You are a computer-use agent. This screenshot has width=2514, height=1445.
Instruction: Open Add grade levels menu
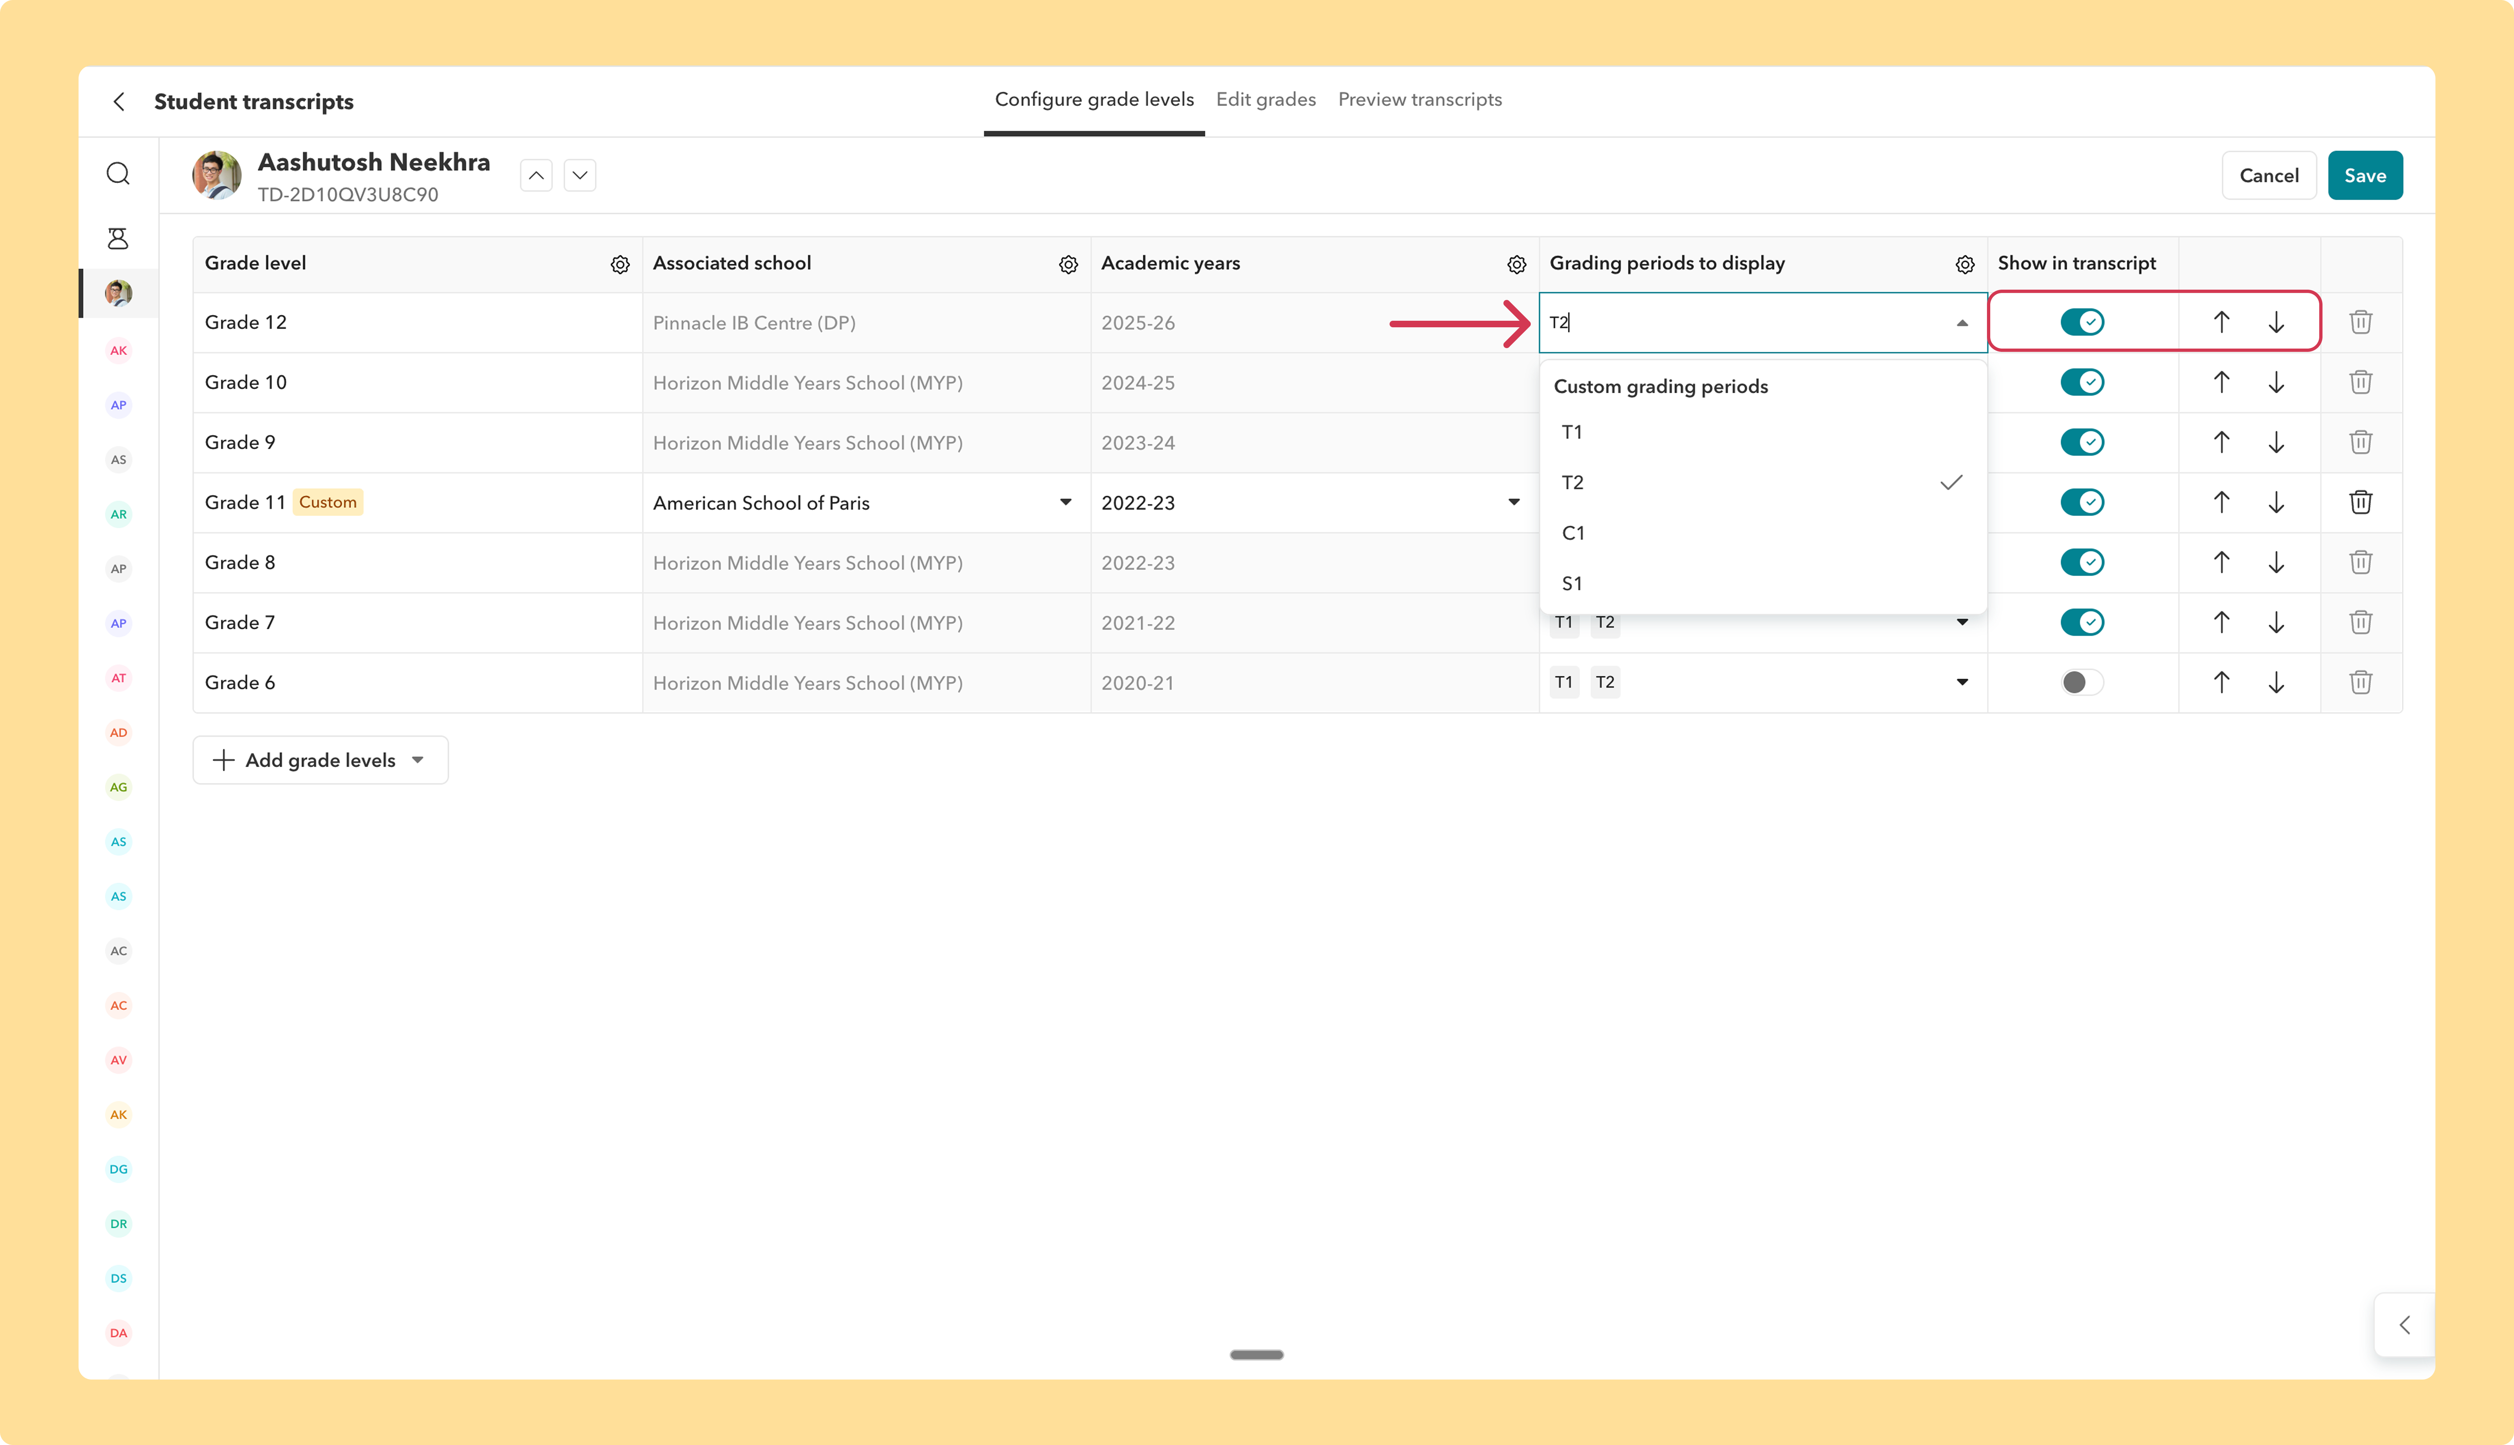(x=320, y=760)
